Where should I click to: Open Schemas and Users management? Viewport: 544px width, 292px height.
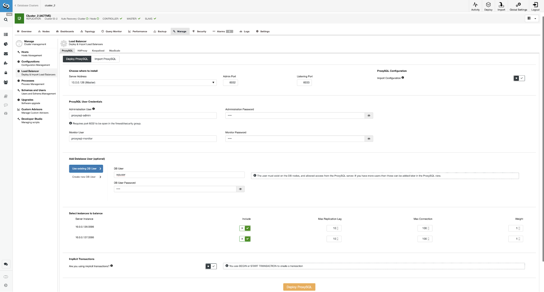click(x=36, y=92)
